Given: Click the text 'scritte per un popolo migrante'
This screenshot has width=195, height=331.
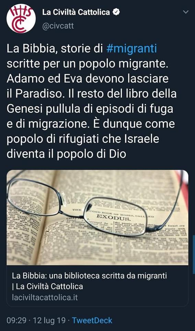Looking at the screenshot, I should [88, 63].
